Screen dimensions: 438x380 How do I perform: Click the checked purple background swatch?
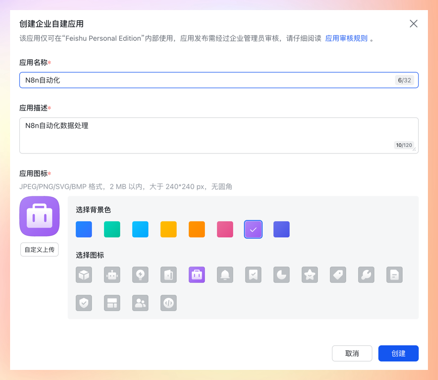253,229
